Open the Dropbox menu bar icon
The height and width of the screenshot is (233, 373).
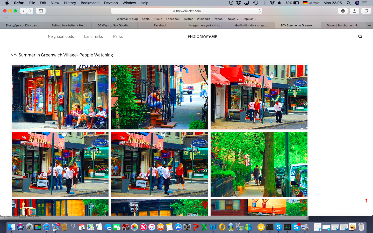[x=239, y=3]
